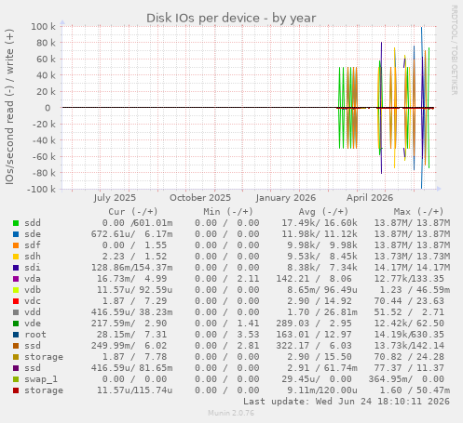Click the 'vdb' legend label

click(33, 290)
